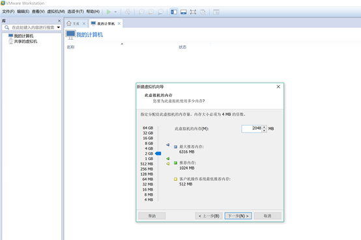Click the console view toolbar icon
This screenshot has width=361, height=240.
(216, 12)
